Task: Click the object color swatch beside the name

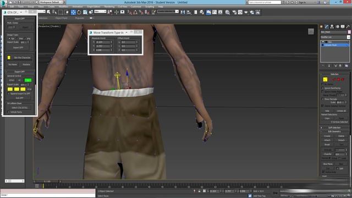Action: [349, 32]
